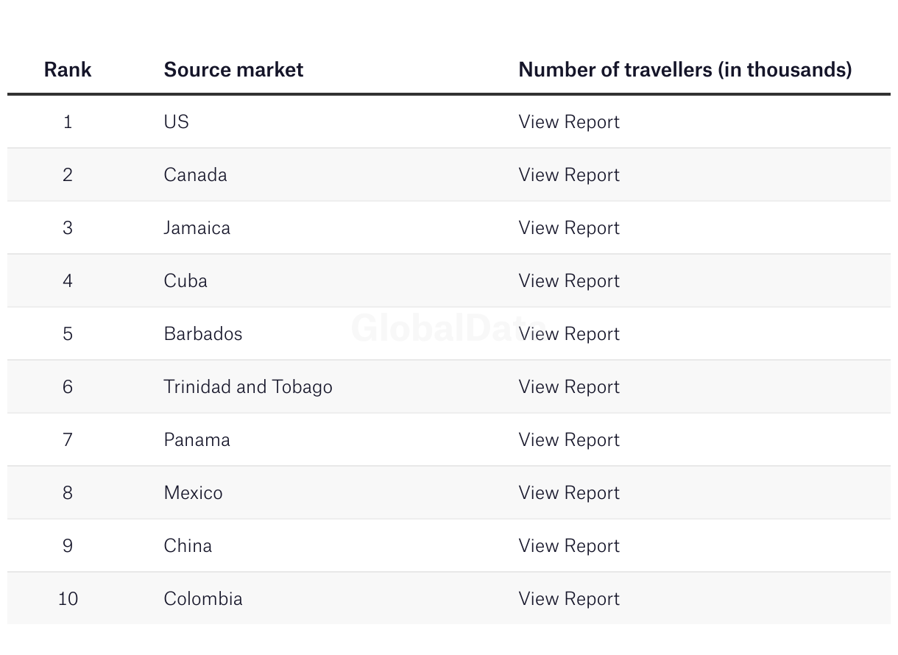
Task: Click the Jamaica source market cell
Action: tap(197, 228)
